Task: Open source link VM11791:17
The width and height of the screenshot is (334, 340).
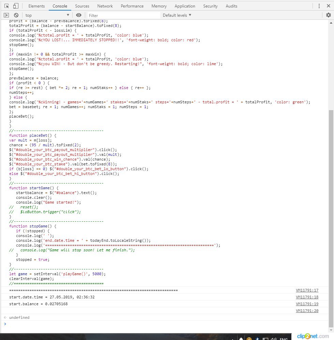Action: point(307,290)
